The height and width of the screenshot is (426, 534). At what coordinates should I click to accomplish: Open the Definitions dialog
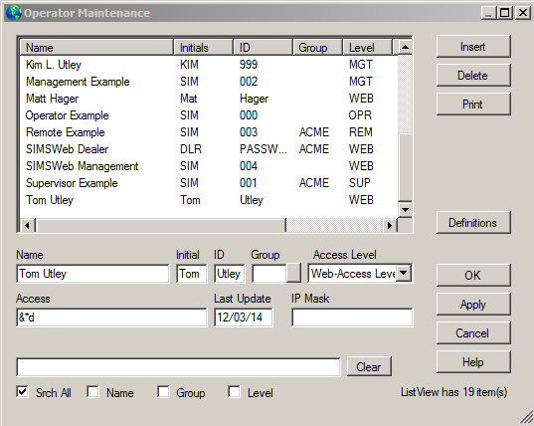click(x=473, y=223)
